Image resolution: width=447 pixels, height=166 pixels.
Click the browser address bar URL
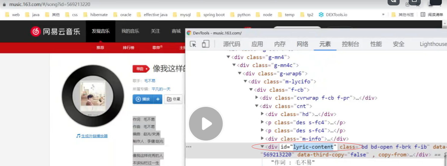(x=50, y=5)
